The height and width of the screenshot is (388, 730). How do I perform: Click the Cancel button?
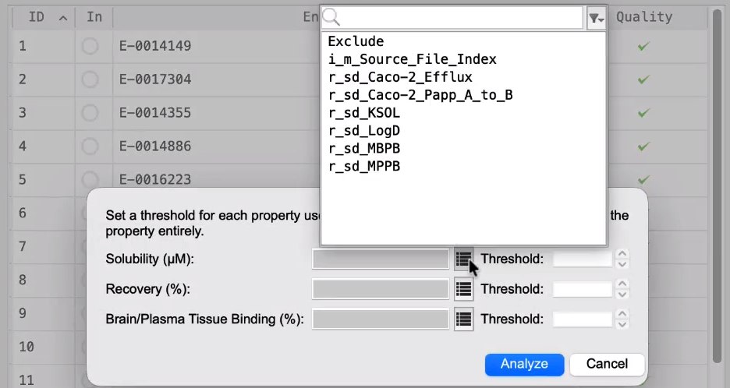coord(607,365)
